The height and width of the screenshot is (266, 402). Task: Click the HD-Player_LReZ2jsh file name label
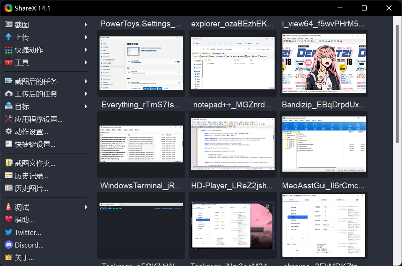[x=232, y=185]
